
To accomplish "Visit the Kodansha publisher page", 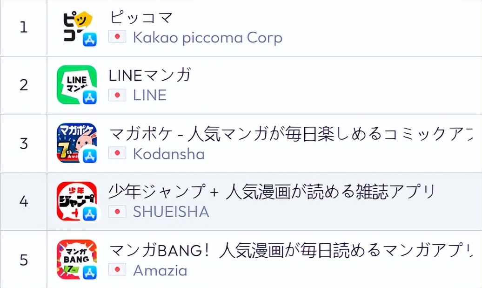I will (x=168, y=153).
